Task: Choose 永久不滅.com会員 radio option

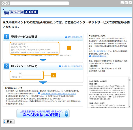Action: click(x=12, y=53)
